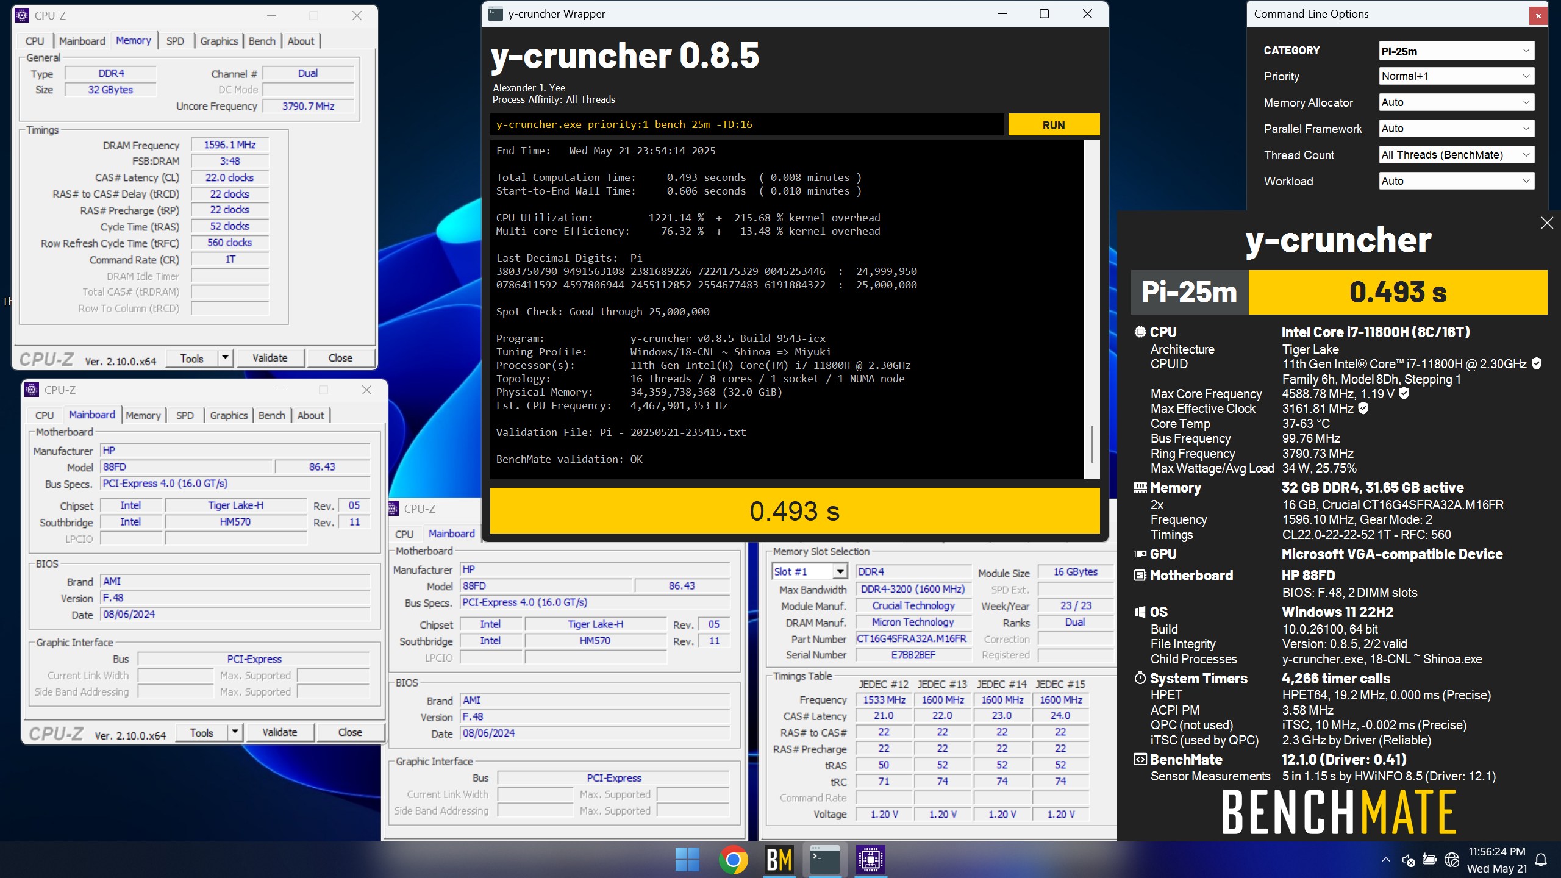Image resolution: width=1561 pixels, height=878 pixels.
Task: Open About tab in left Mainboard window
Action: tap(310, 416)
